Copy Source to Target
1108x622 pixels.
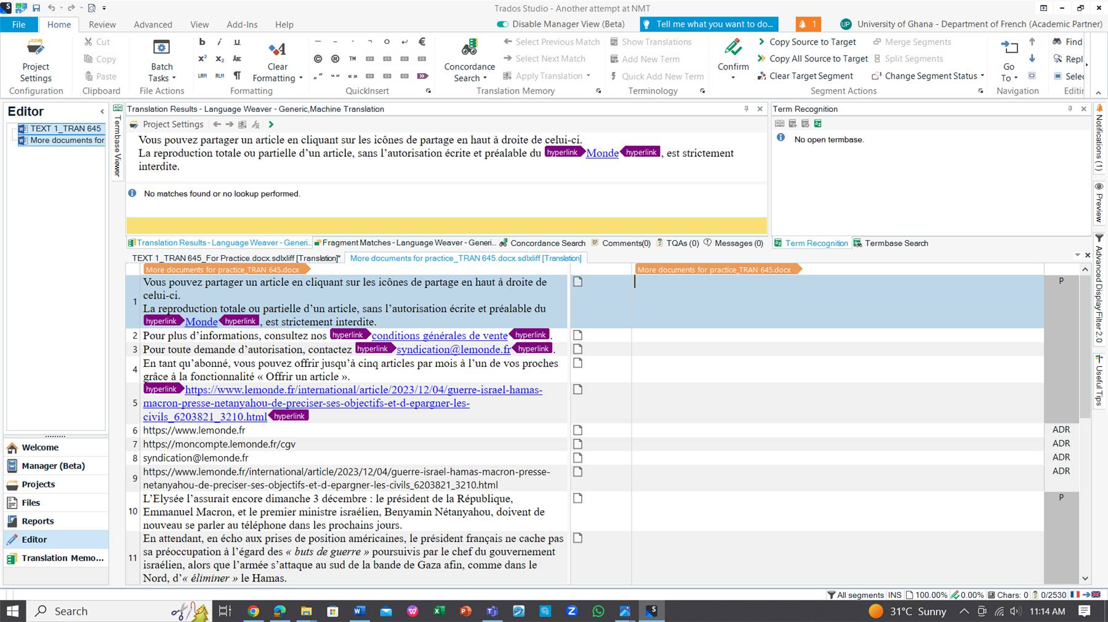(806, 42)
